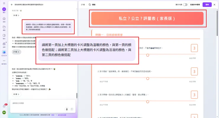Open the DH account avatar
This screenshot has width=219, height=118.
click(x=4, y=112)
